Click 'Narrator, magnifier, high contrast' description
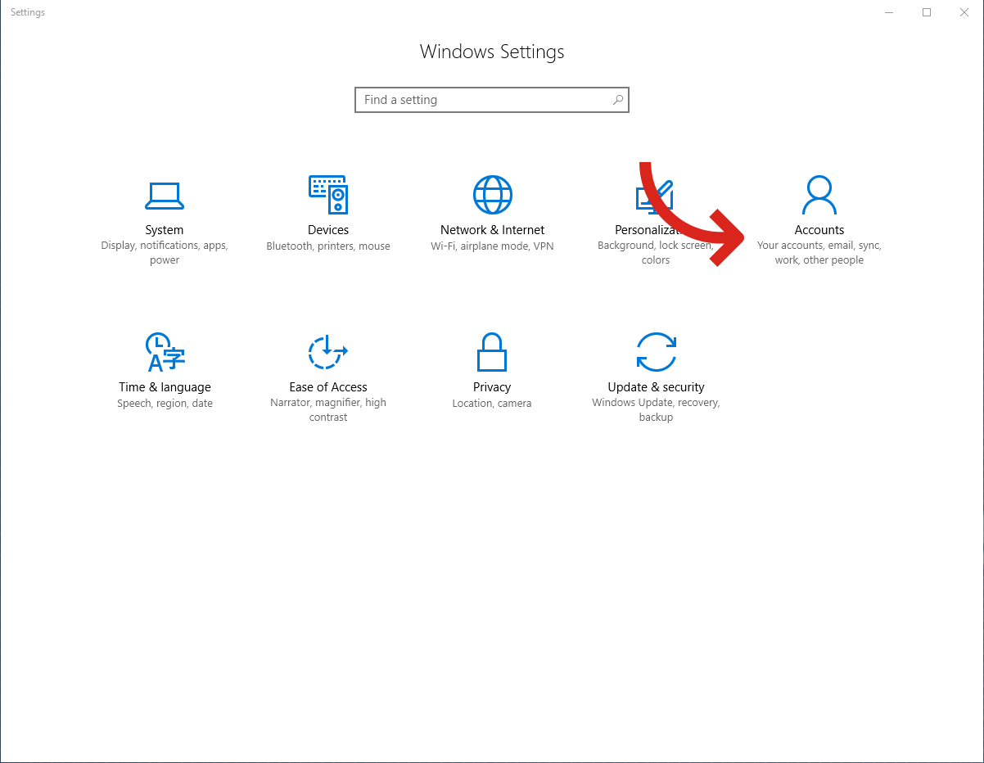This screenshot has height=763, width=984. click(328, 410)
